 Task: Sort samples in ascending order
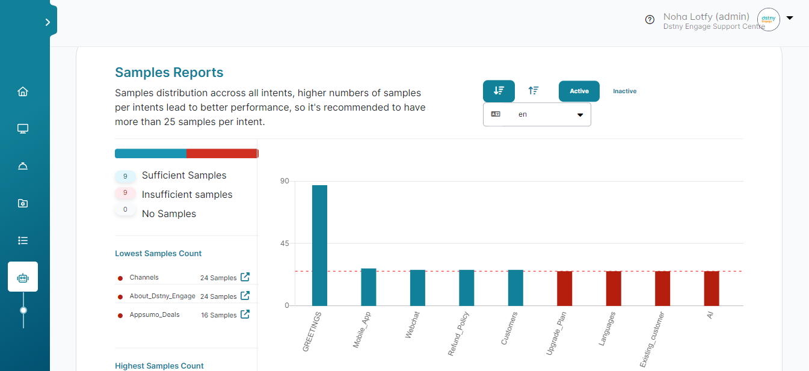pos(533,91)
